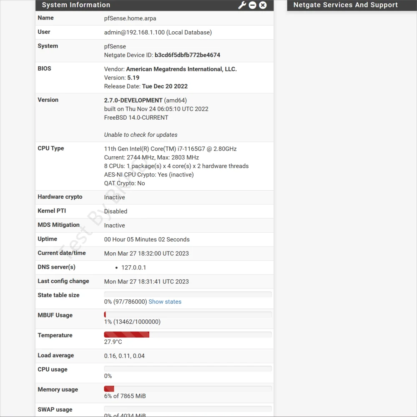The height and width of the screenshot is (417, 417).
Task: Click the Kernel PTI Disabled value
Action: coord(116,211)
